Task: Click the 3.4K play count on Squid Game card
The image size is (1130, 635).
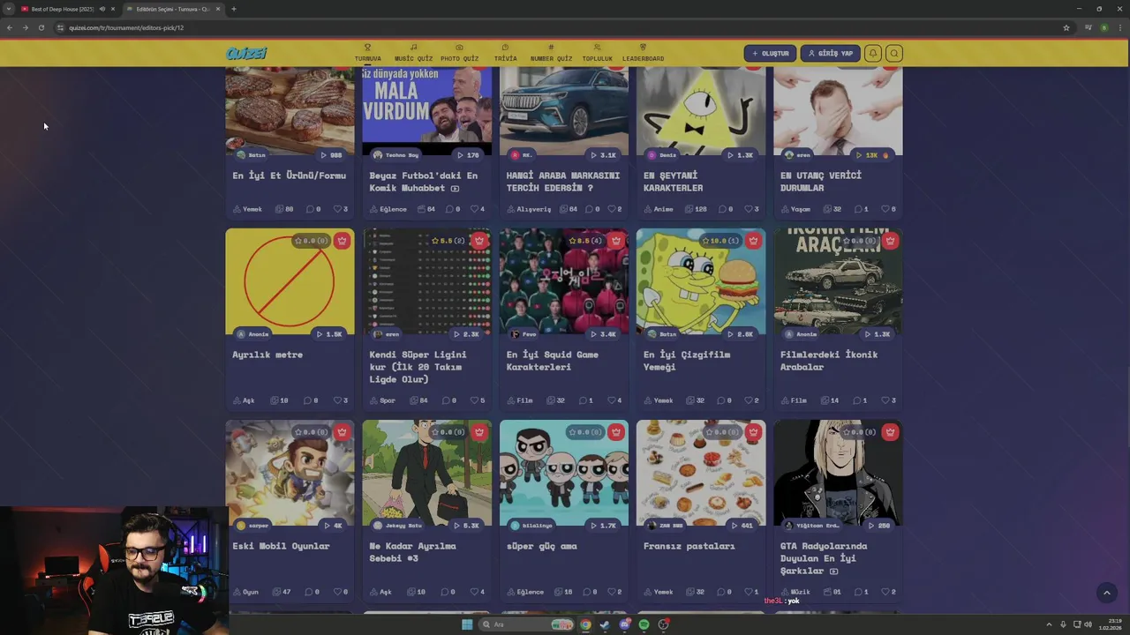Action: tap(603, 334)
